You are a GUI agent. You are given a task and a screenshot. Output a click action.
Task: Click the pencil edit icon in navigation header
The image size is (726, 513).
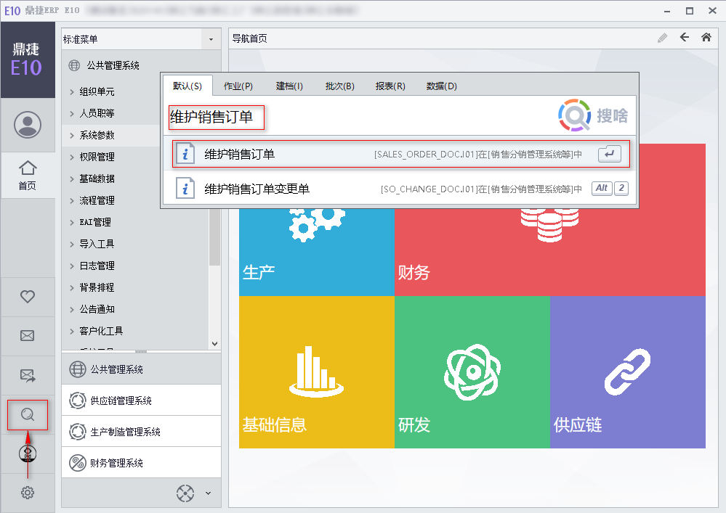tap(662, 38)
